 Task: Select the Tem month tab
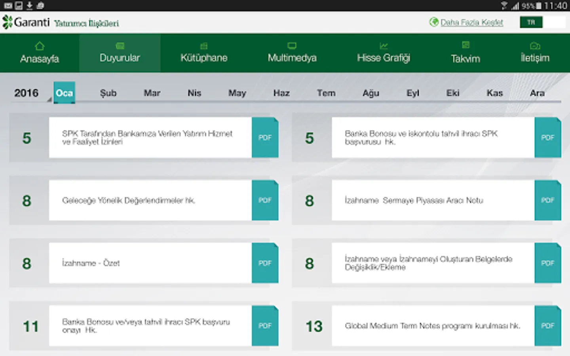pos(326,93)
